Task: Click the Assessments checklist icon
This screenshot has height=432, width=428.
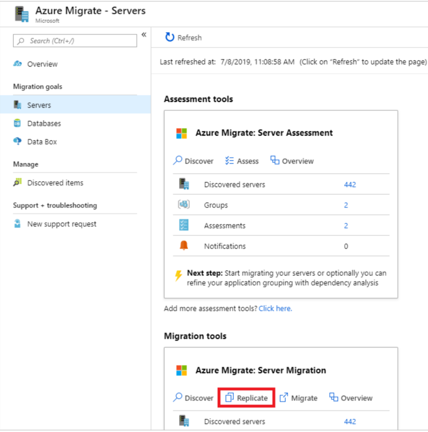Action: point(184,225)
